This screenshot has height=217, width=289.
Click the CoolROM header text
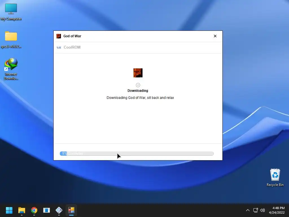(x=72, y=47)
